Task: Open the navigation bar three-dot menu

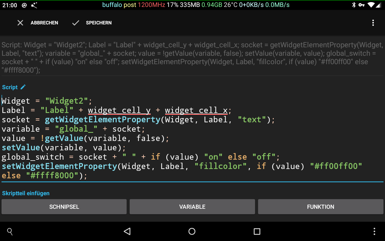Action: (x=374, y=231)
